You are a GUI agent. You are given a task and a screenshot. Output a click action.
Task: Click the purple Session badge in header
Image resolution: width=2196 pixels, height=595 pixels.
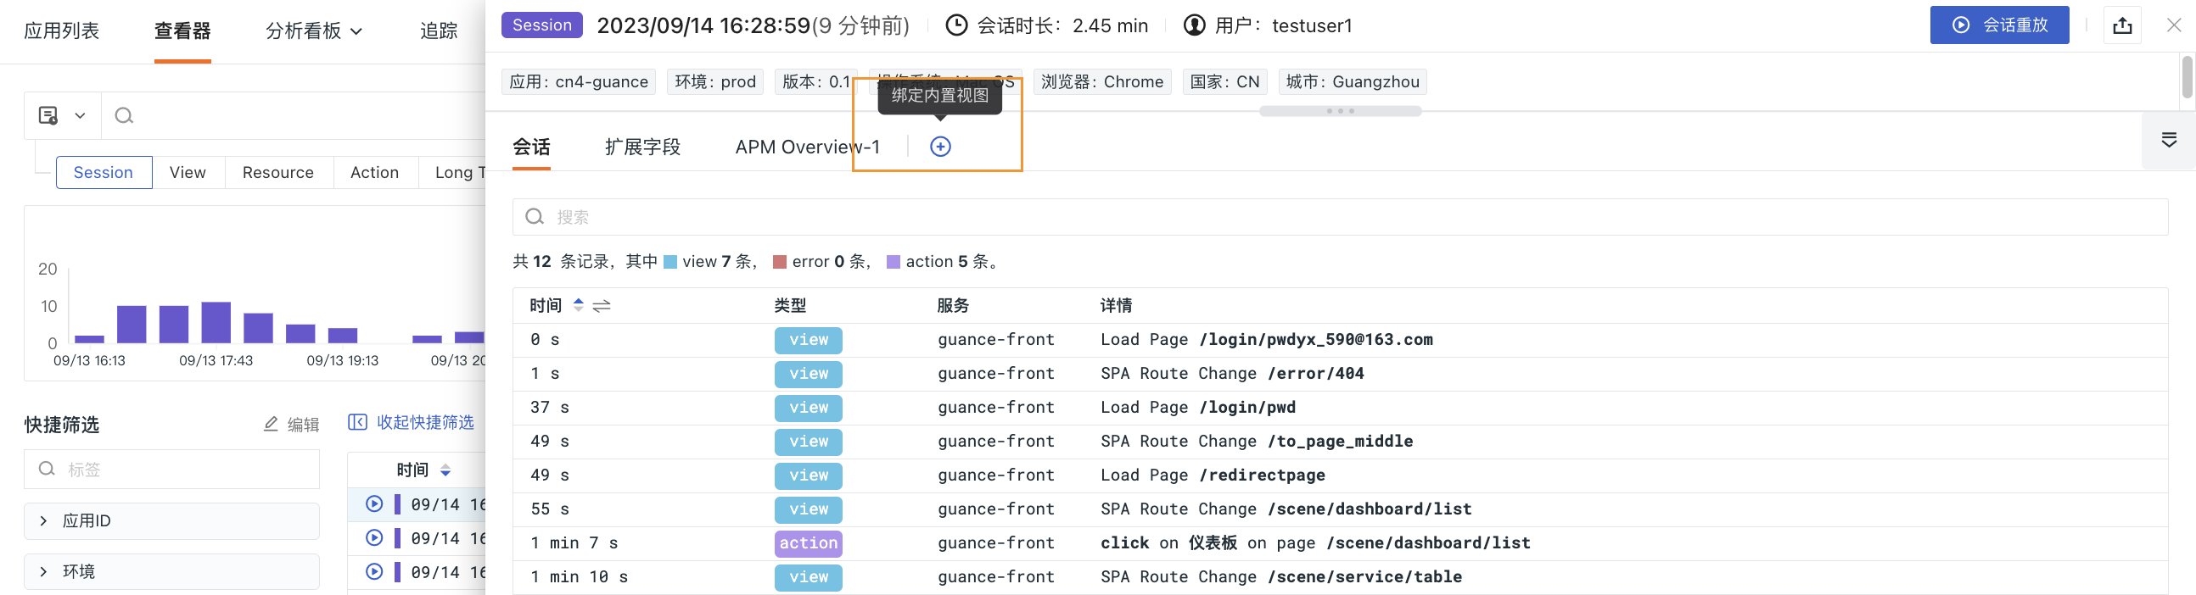tap(542, 25)
